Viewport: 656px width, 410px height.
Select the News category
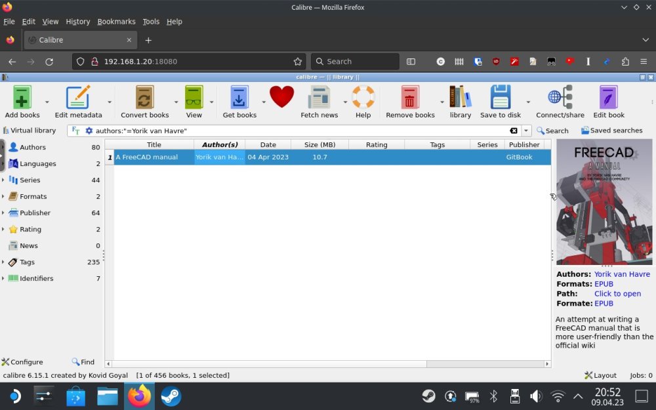(28, 245)
